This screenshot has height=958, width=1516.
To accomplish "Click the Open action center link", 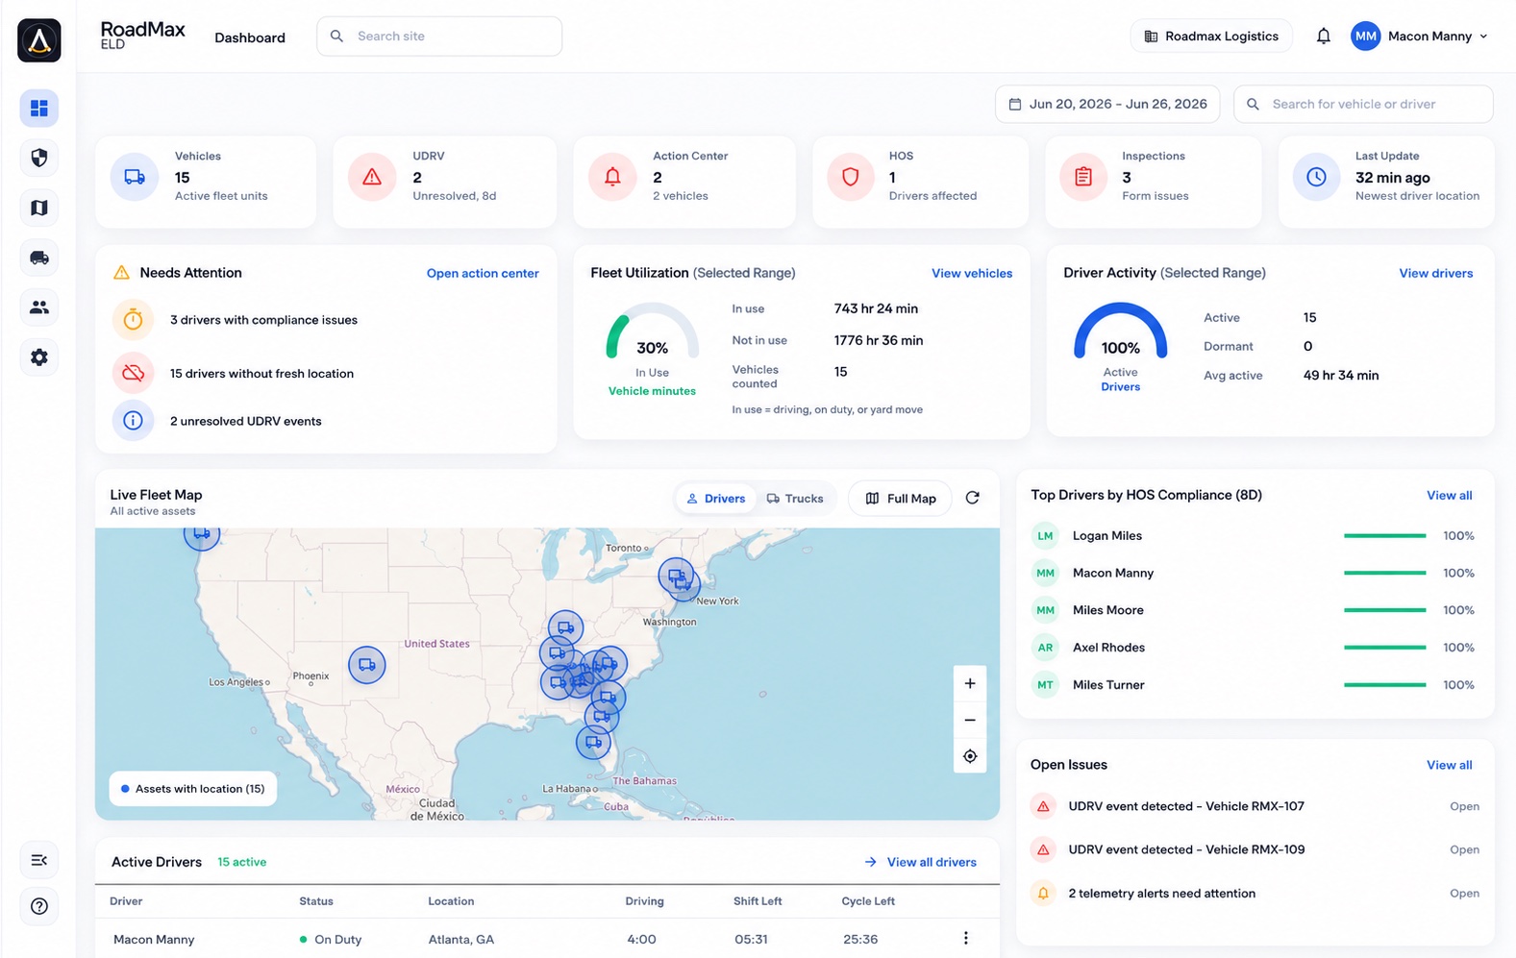I will click(483, 274).
